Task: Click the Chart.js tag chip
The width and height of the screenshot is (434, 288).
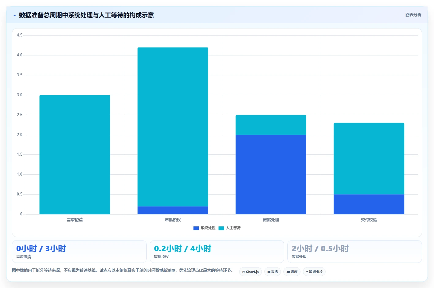Action: coord(251,272)
